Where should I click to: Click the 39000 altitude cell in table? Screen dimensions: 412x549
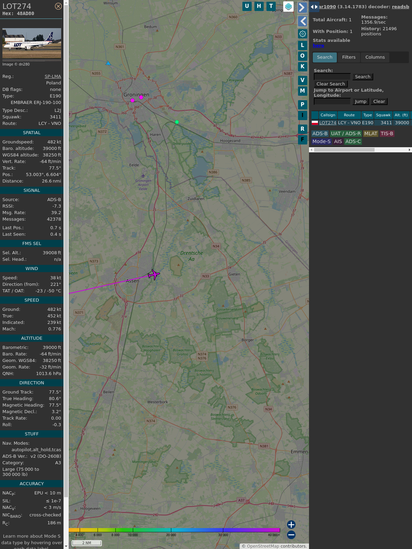402,122
